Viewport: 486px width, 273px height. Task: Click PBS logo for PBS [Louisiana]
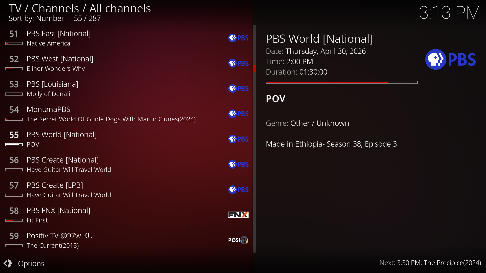point(238,88)
